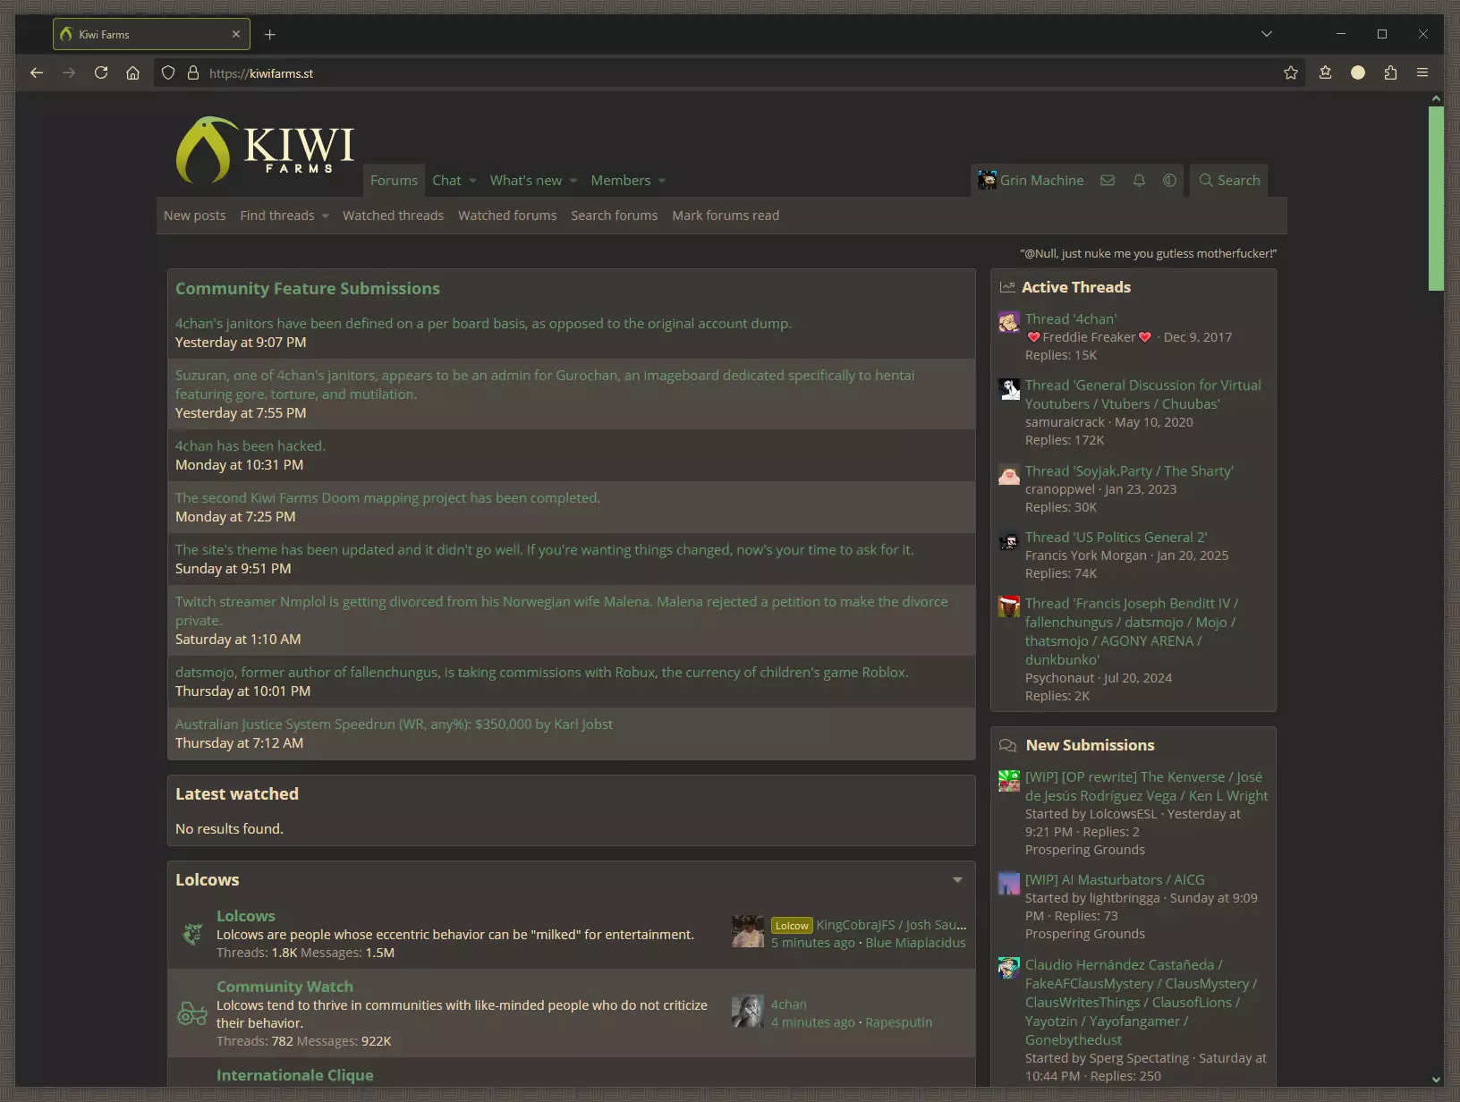Click Mark forums read
Screen dimensions: 1460x1102
tap(726, 216)
